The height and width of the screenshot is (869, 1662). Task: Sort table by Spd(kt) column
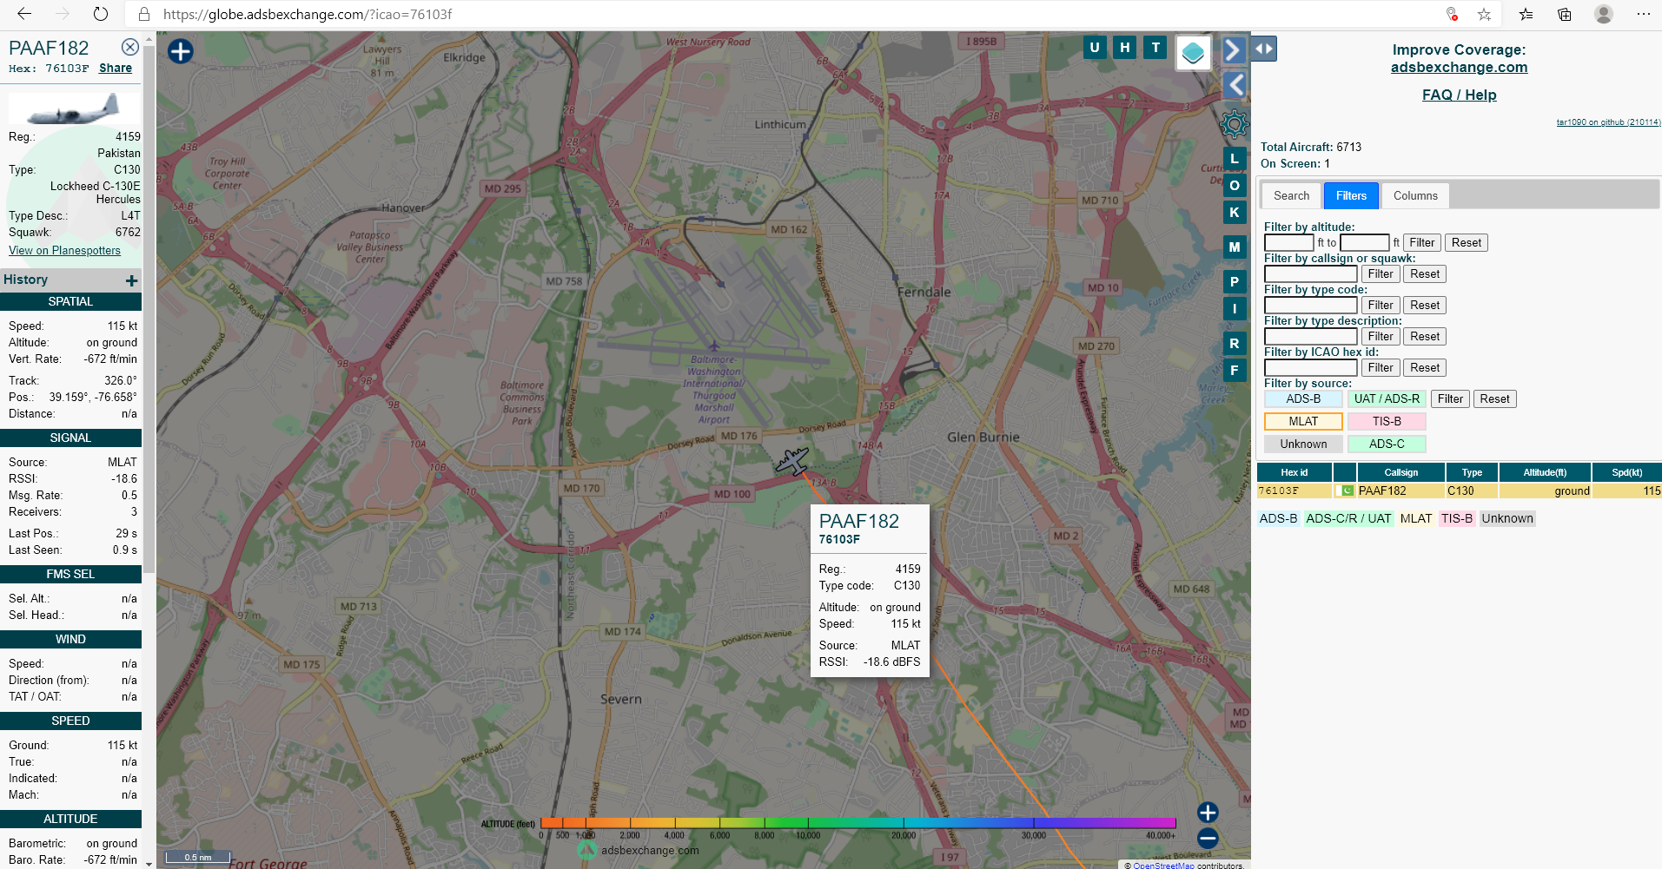(x=1626, y=472)
